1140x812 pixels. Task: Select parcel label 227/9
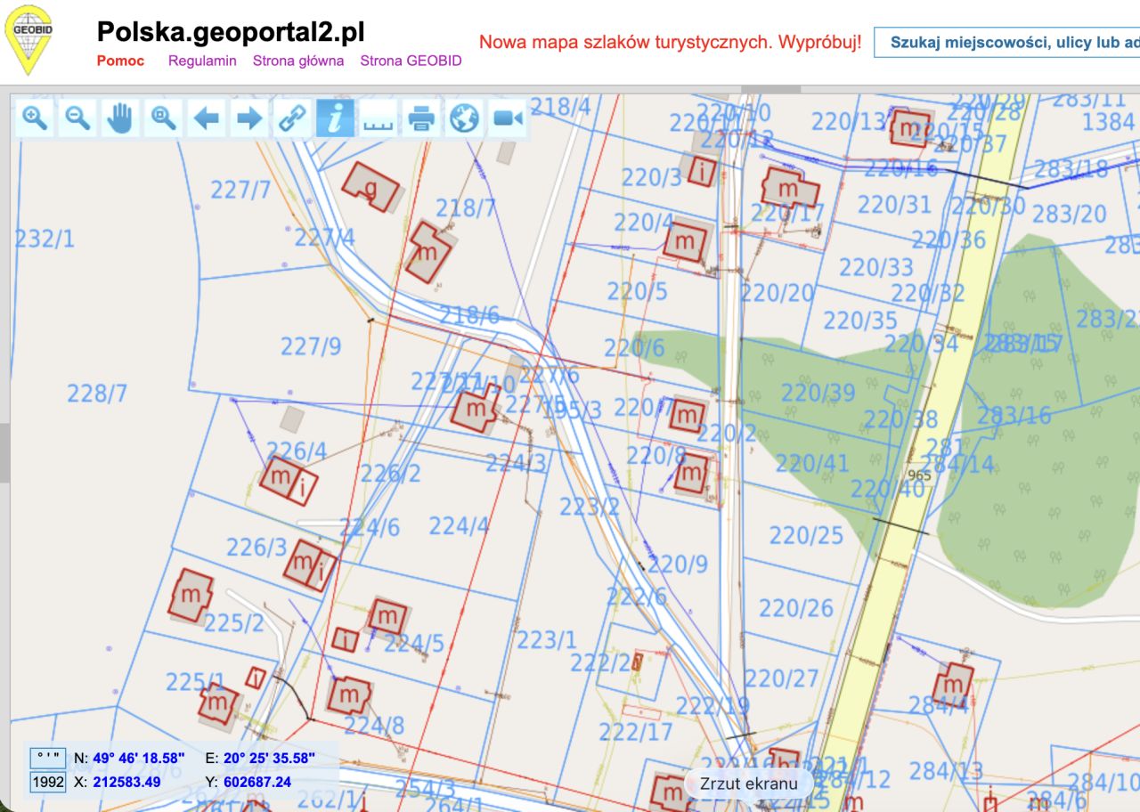pyautogui.click(x=311, y=345)
